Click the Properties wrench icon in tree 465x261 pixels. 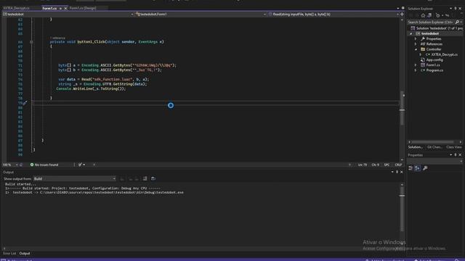(x=423, y=38)
